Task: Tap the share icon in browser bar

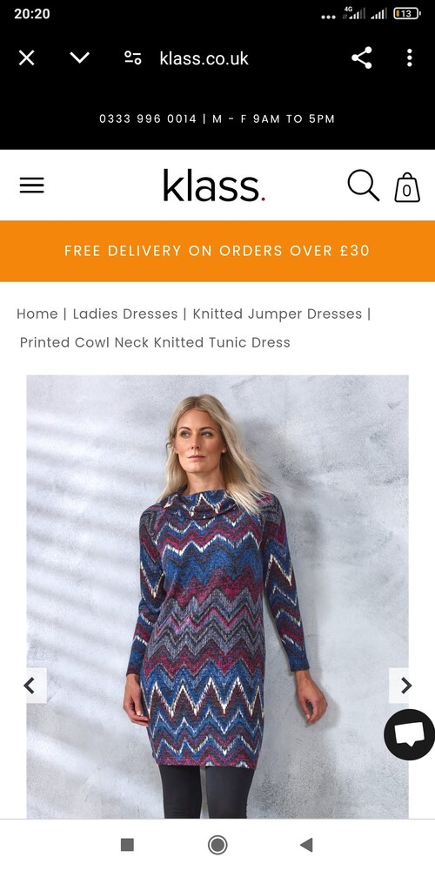Action: 362,57
